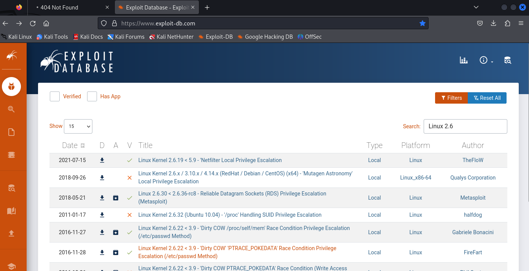Image resolution: width=529 pixels, height=271 pixels.
Task: Open the exploits bug icon in sidebar
Action: [11, 87]
